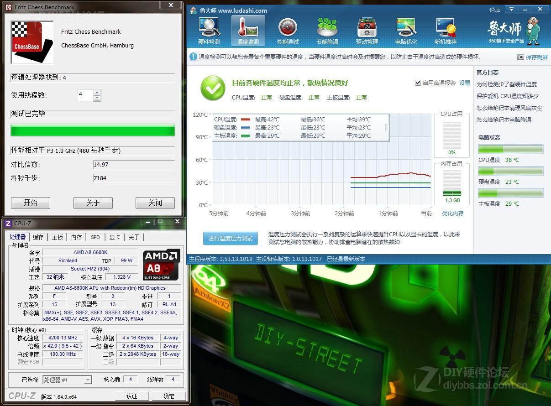Screen dimensions: 551x406
Task: Click the 硬盘温度 23℃ status bar
Action: coord(510,171)
